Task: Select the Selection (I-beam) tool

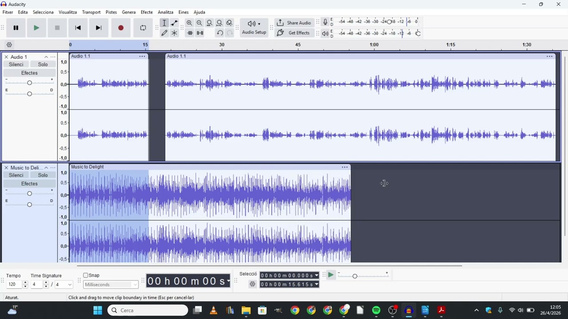Action: pyautogui.click(x=164, y=23)
